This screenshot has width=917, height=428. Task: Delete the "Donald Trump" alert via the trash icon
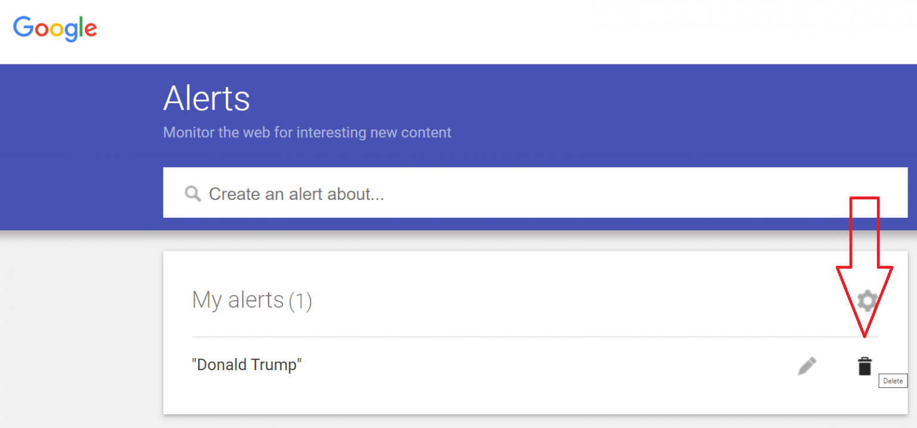864,365
